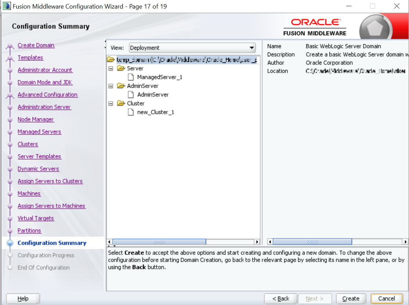
Task: Click the tree pane horizontal scrollbar thumb
Action: [159, 242]
